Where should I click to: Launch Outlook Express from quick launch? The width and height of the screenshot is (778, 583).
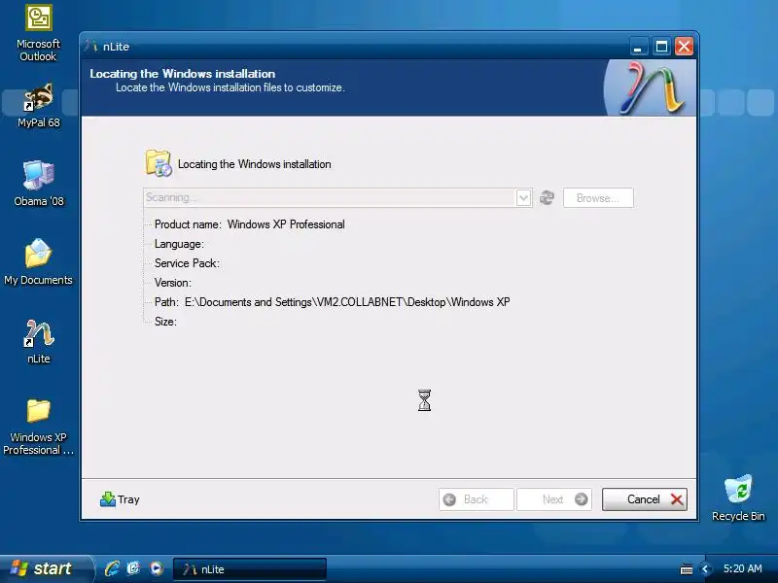134,568
